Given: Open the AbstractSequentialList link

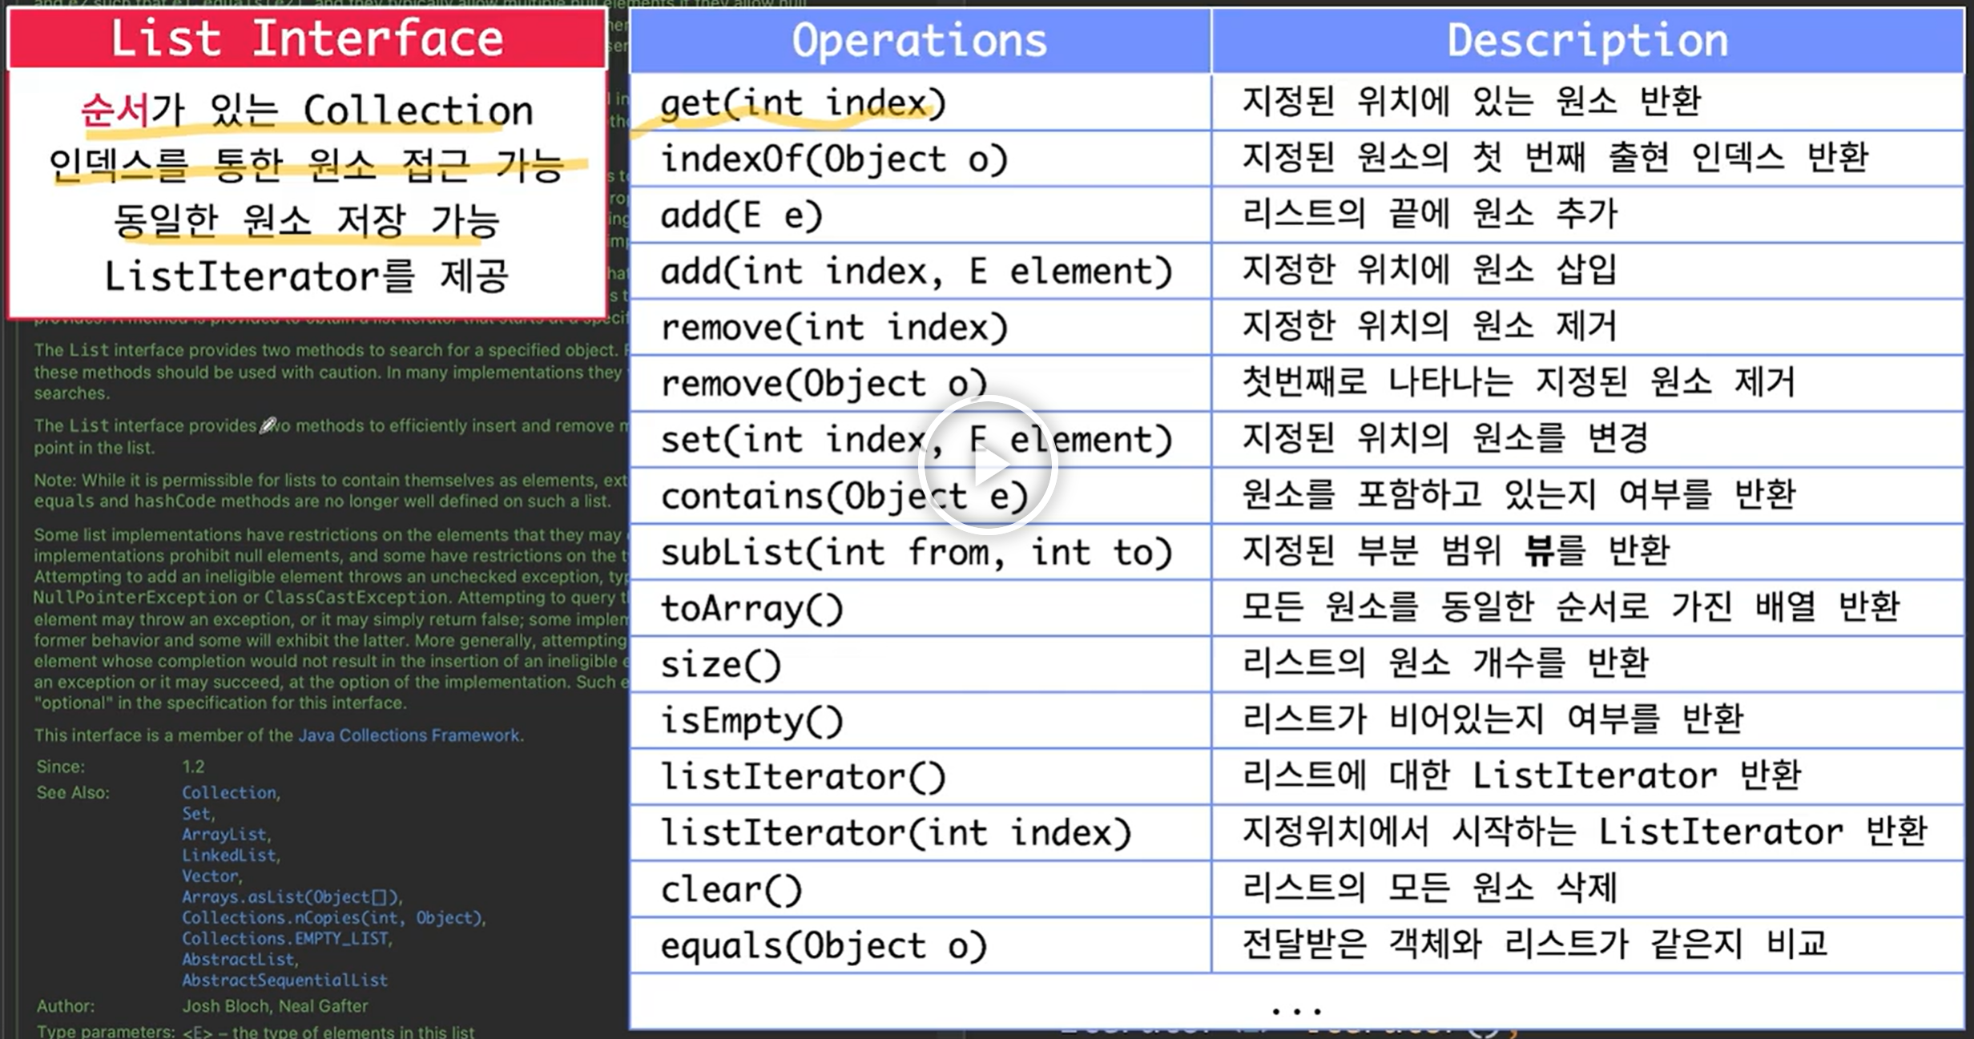Looking at the screenshot, I should pyautogui.click(x=284, y=980).
